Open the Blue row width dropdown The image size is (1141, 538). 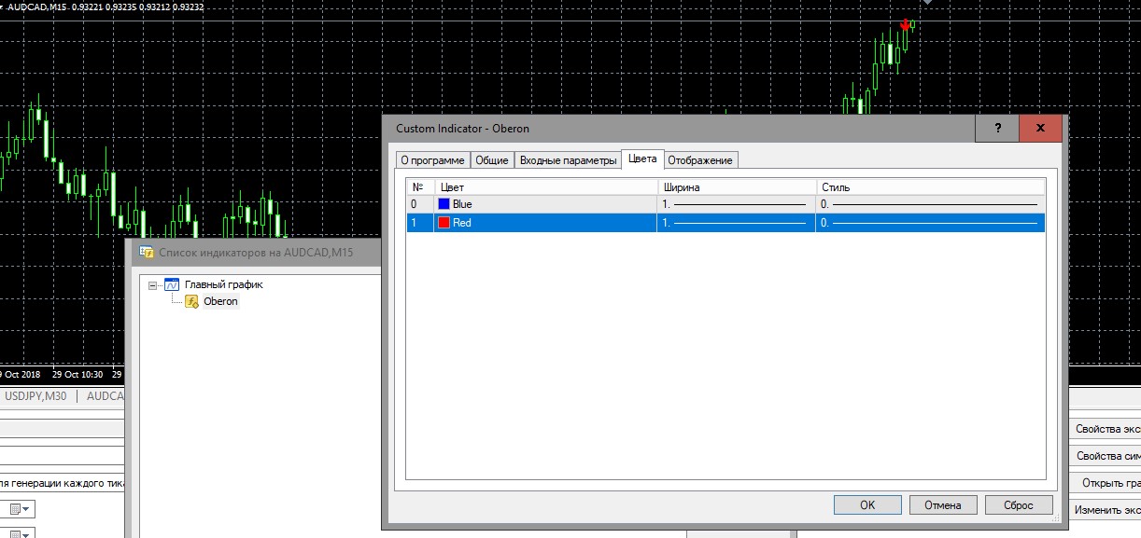[734, 204]
